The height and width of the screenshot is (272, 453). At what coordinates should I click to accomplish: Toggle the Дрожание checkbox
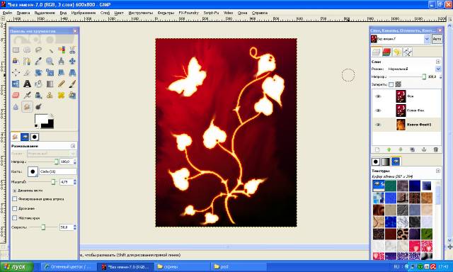pos(14,208)
